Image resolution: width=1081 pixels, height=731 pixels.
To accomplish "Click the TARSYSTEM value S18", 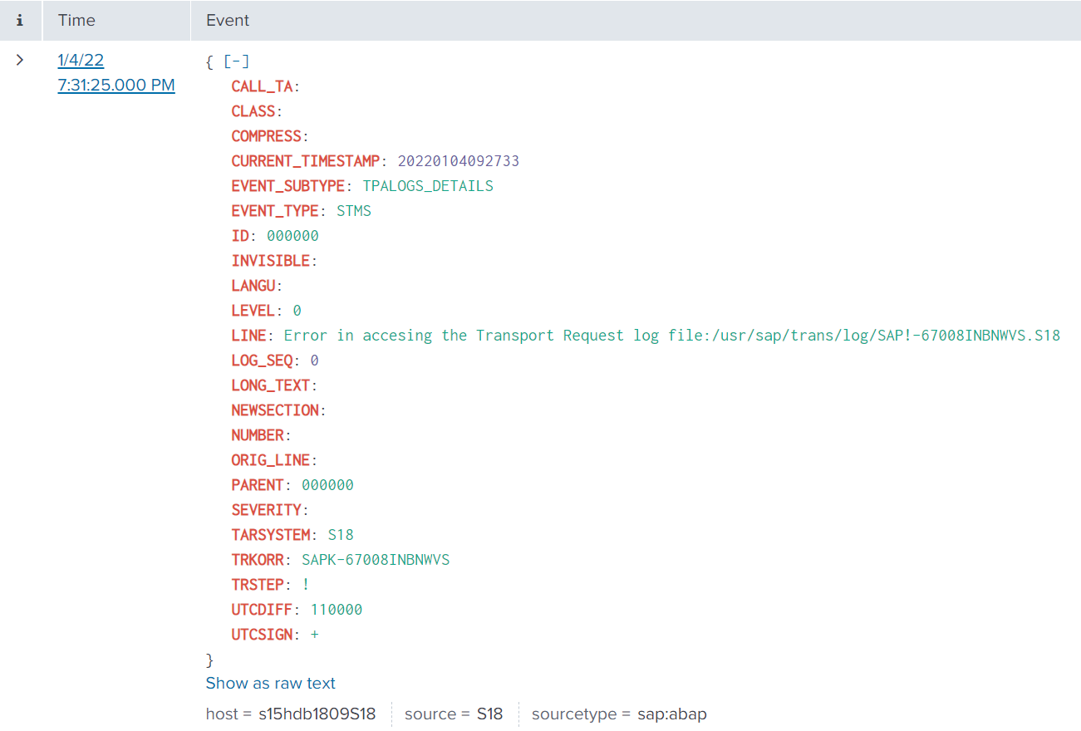I will (x=341, y=535).
